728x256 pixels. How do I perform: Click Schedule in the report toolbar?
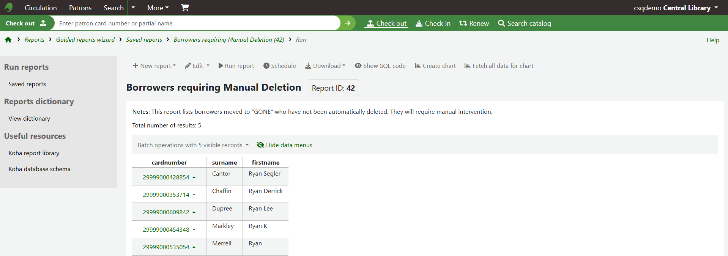tap(280, 66)
